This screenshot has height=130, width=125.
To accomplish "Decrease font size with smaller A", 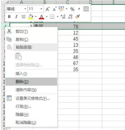I will point(55,9).
